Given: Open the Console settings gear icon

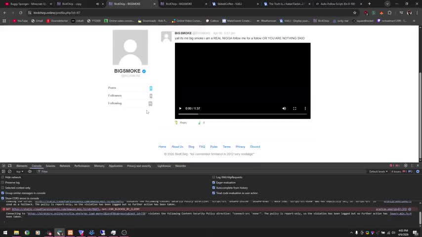Looking at the screenshot, I should [x=418, y=171].
